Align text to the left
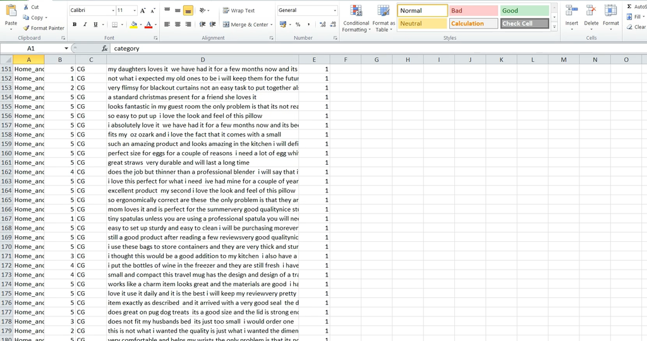Image resolution: width=647 pixels, height=341 pixels. tap(167, 25)
